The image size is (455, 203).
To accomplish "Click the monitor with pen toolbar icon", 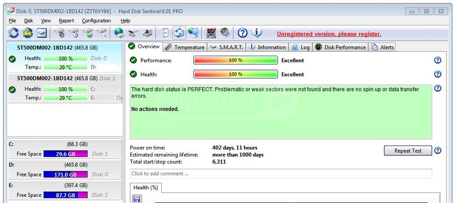I will coord(211,33).
